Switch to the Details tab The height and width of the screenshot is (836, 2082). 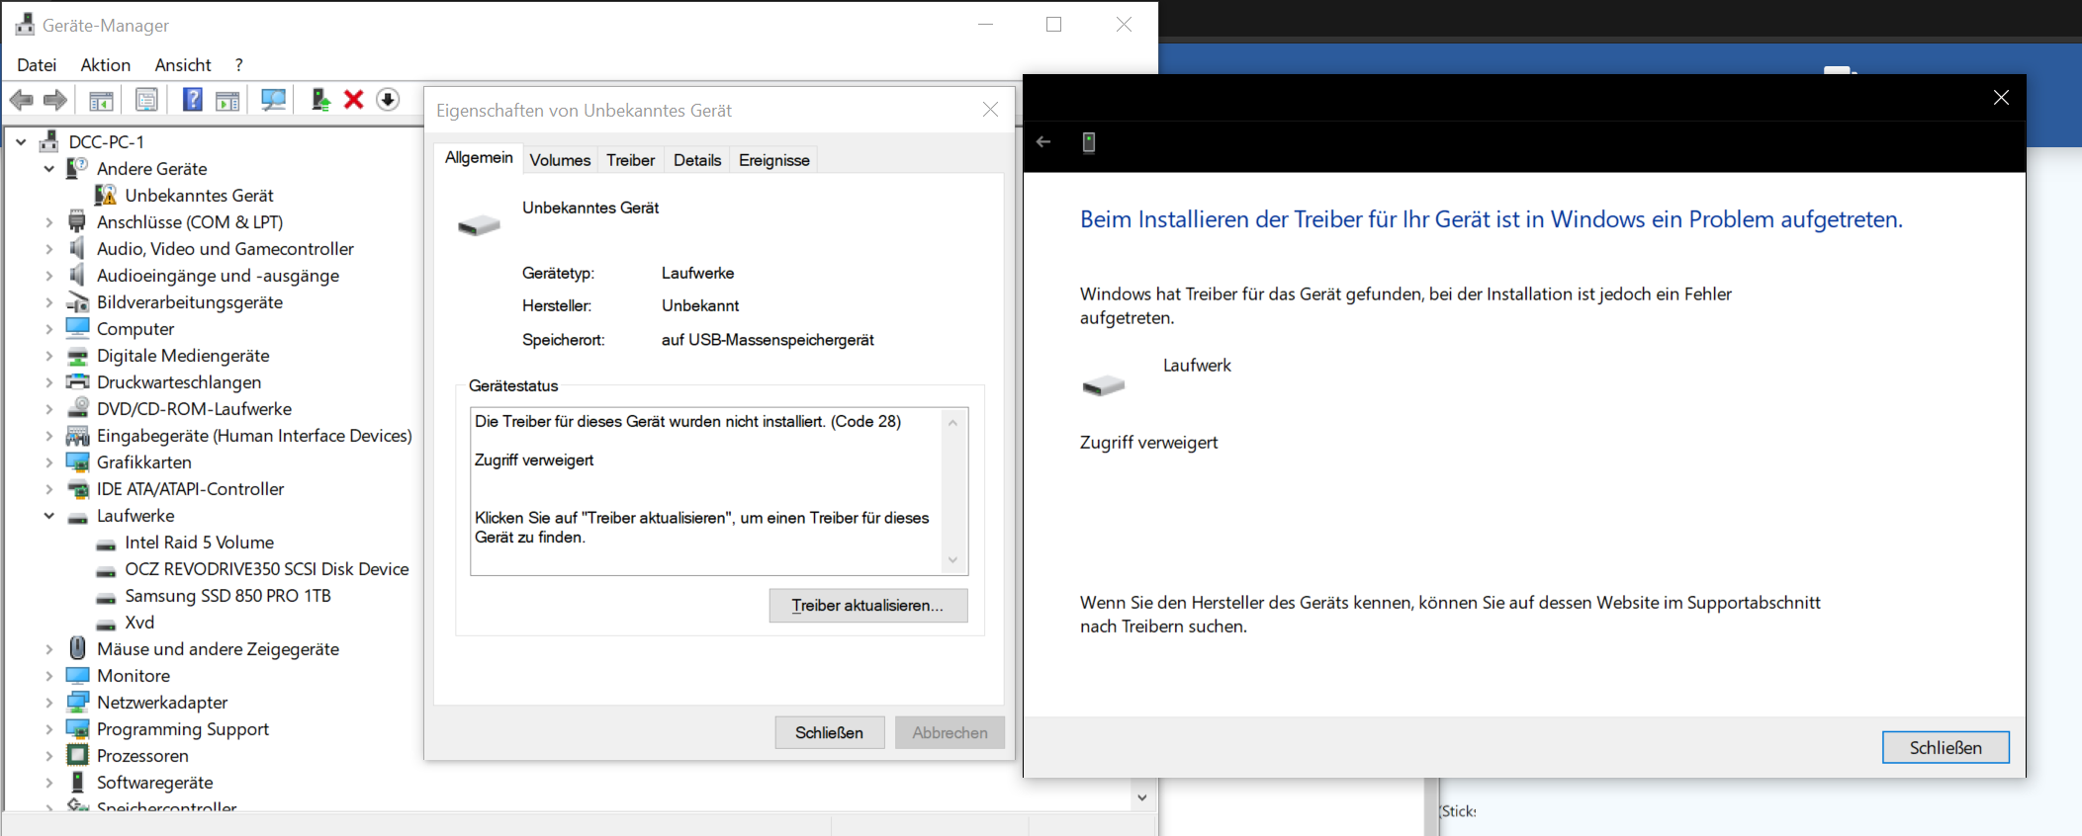click(x=697, y=160)
